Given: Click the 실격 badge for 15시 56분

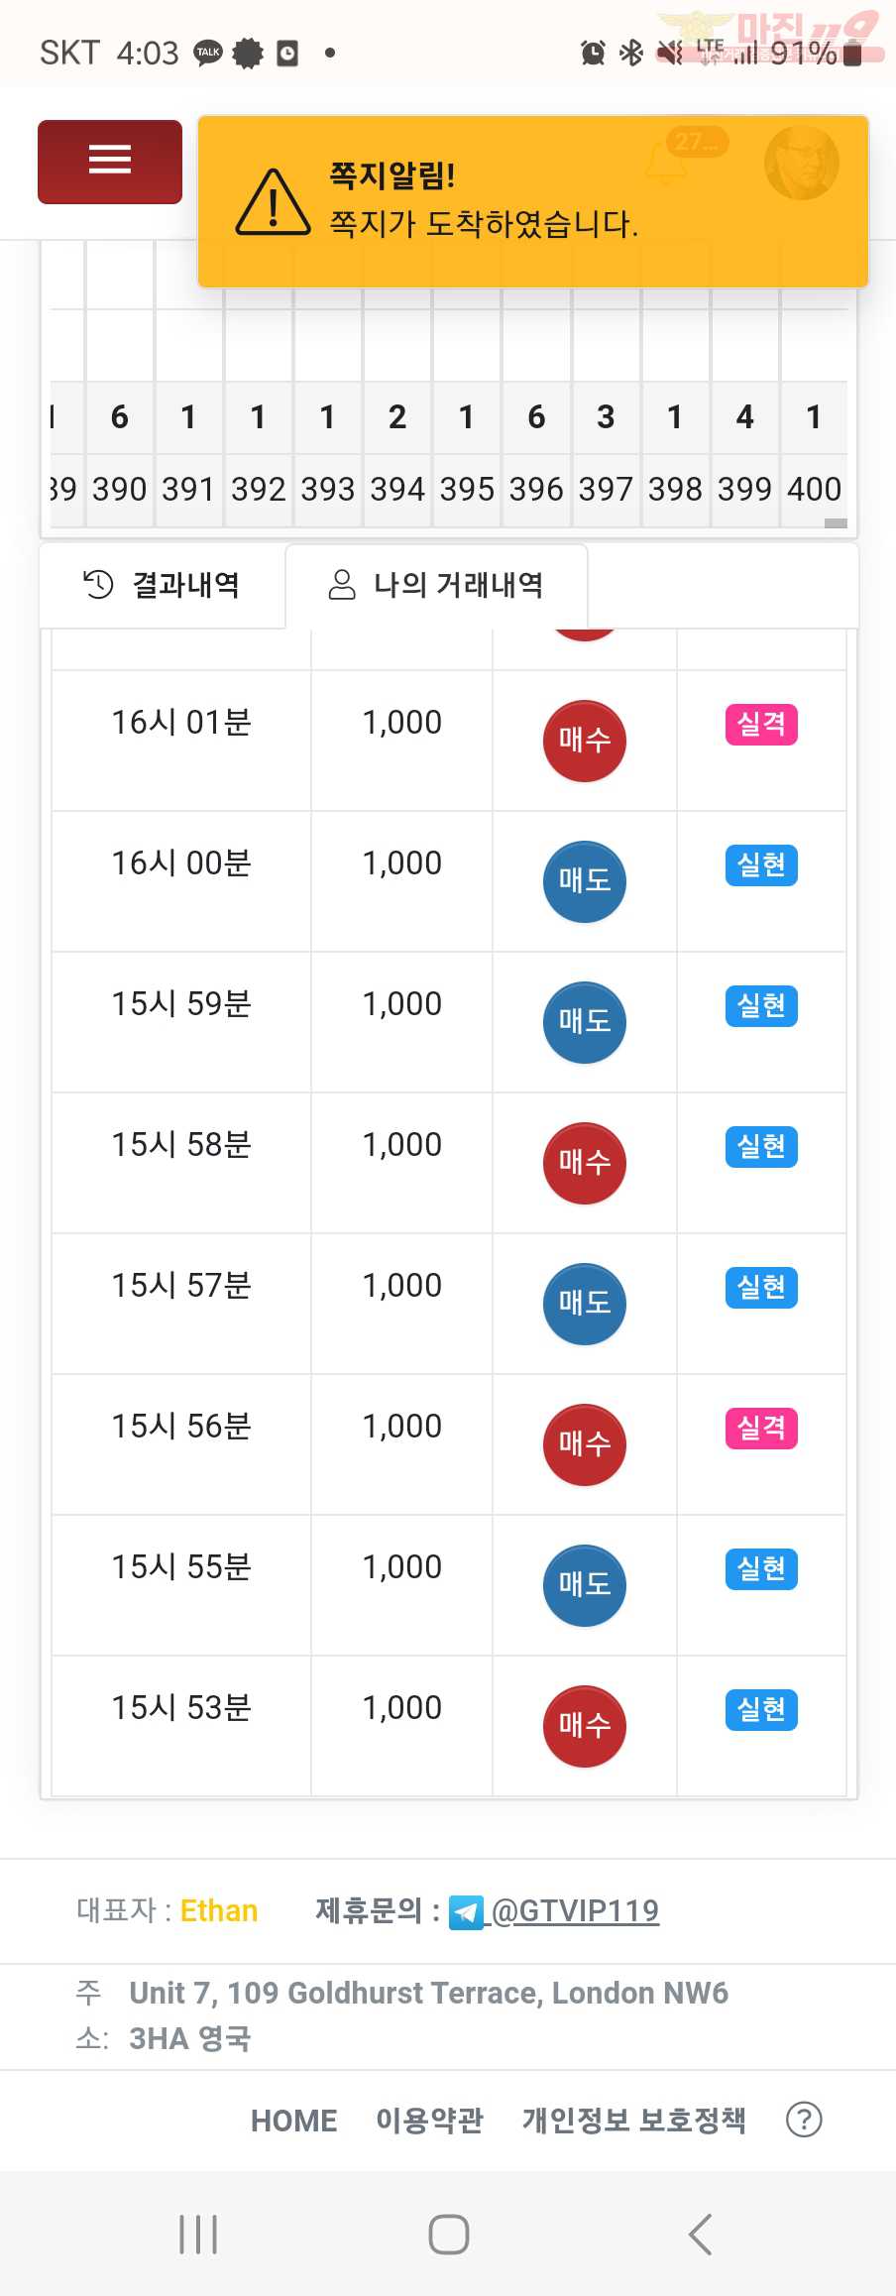Looking at the screenshot, I should point(761,1429).
